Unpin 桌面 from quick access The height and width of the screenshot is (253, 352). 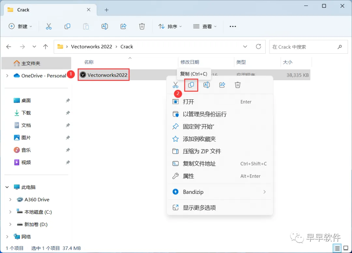[x=68, y=100]
